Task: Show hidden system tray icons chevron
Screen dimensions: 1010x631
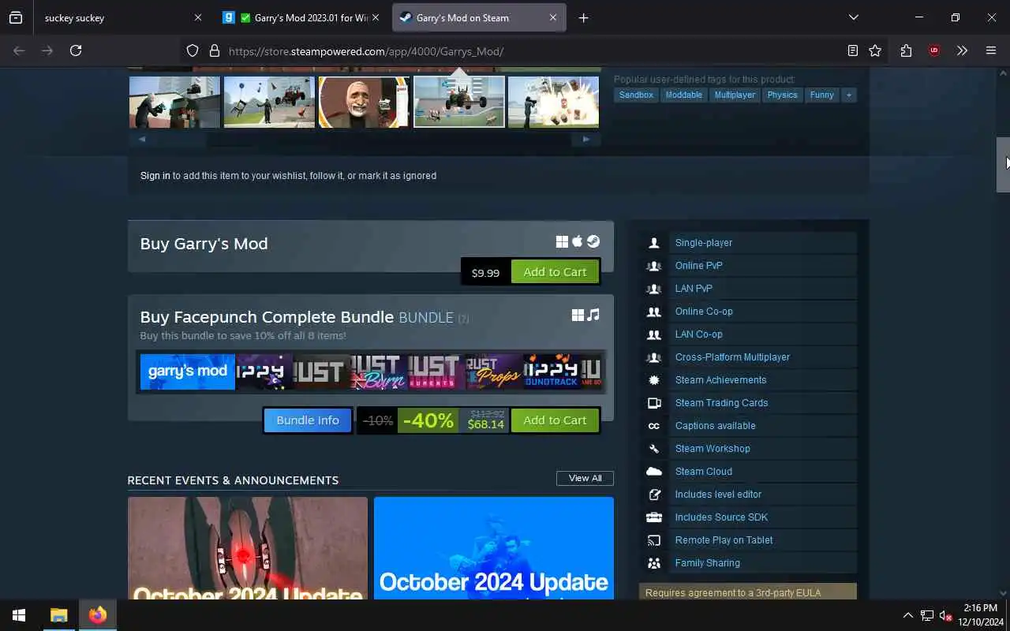Action: tap(907, 615)
